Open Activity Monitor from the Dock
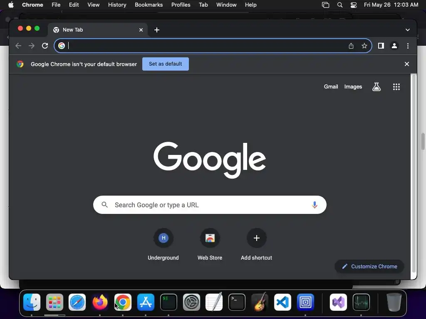426x319 pixels. point(361,302)
